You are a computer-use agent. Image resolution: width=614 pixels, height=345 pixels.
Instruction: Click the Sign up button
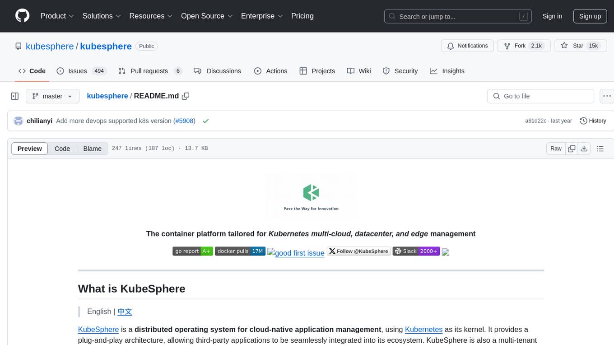point(590,16)
